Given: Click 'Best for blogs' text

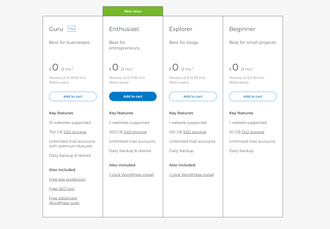Looking at the screenshot, I should (x=183, y=42).
